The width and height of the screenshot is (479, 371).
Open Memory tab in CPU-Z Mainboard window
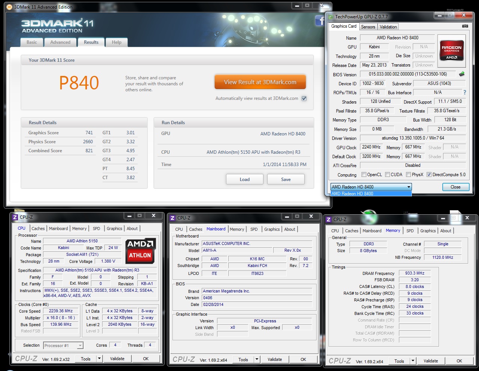click(x=237, y=229)
